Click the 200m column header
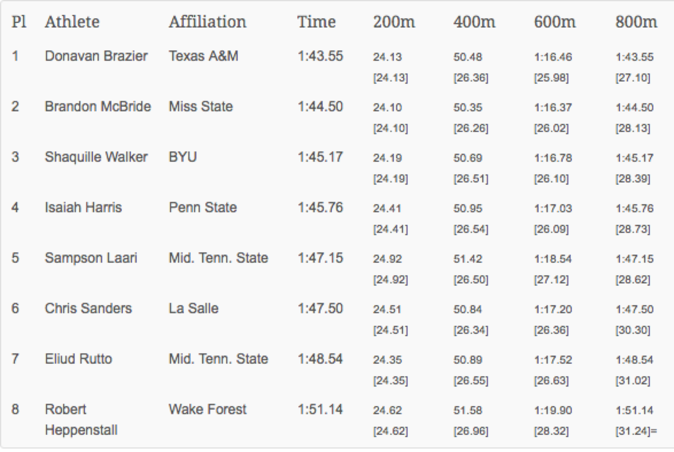This screenshot has height=452, width=674. point(394,22)
